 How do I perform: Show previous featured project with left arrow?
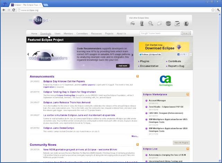click(x=28, y=54)
